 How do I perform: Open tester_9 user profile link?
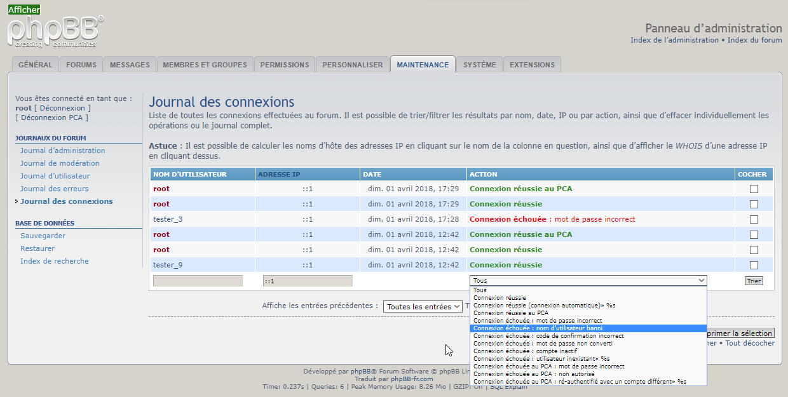click(168, 265)
